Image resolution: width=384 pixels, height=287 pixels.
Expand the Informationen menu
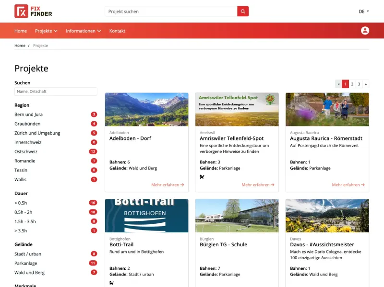[x=83, y=31]
